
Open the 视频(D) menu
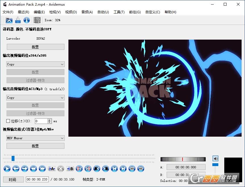tap(71, 12)
